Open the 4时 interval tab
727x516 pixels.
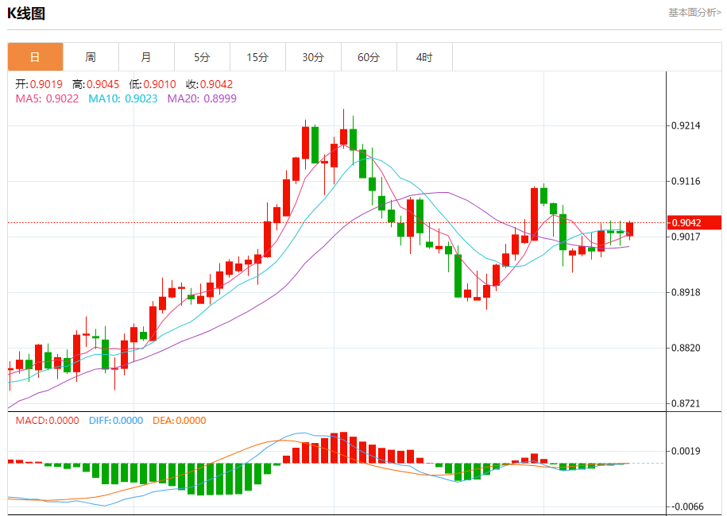coord(425,57)
